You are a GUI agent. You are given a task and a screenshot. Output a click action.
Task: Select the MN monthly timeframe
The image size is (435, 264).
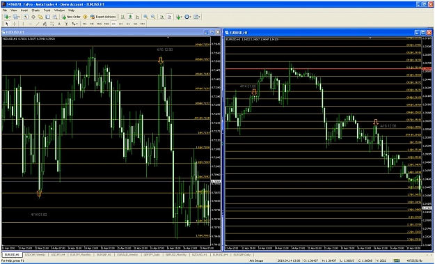143,24
